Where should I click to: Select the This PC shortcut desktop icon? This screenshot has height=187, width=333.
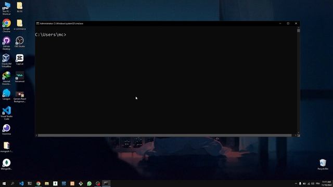[x=6, y=8]
